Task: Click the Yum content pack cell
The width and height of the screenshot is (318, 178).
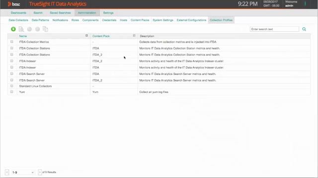Action: click(x=95, y=92)
